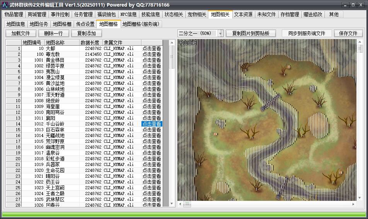Click the table list scroll-down arrow
This screenshot has width=368, height=219.
tap(172, 204)
